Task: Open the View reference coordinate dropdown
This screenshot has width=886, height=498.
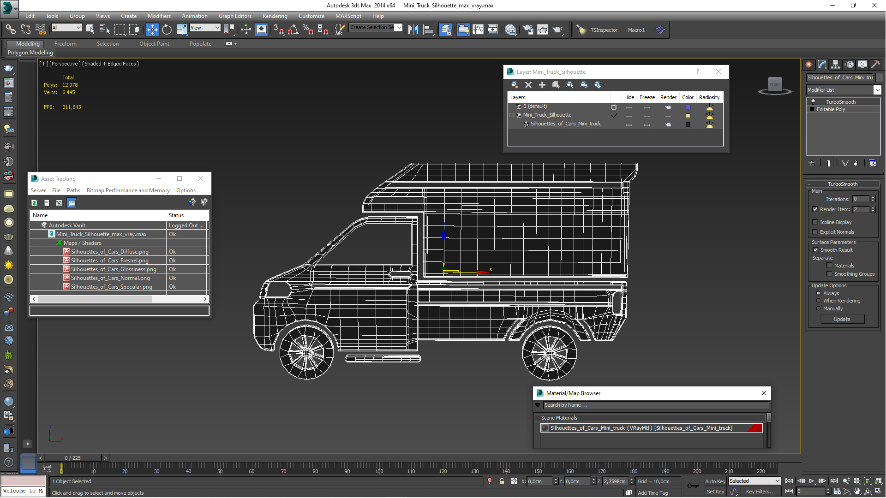Action: point(205,28)
